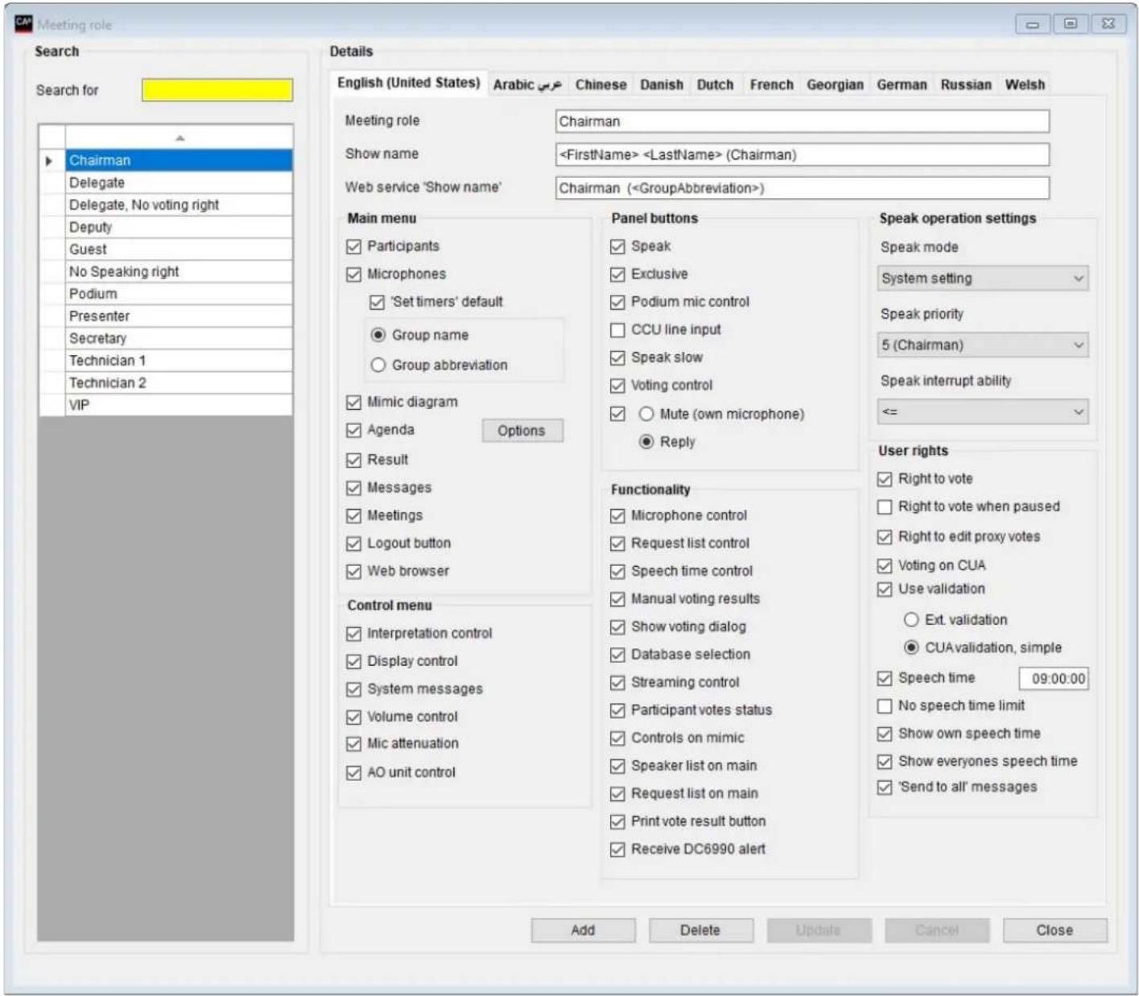This screenshot has height=996, width=1139.
Task: Toggle Streaming control checkbox
Action: coord(617,683)
